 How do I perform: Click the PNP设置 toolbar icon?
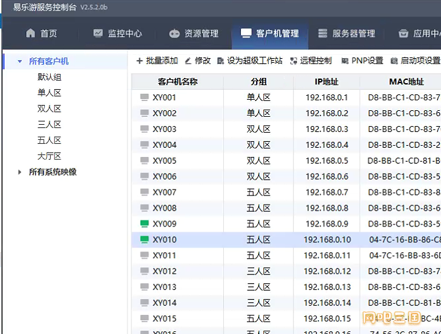tap(345, 61)
